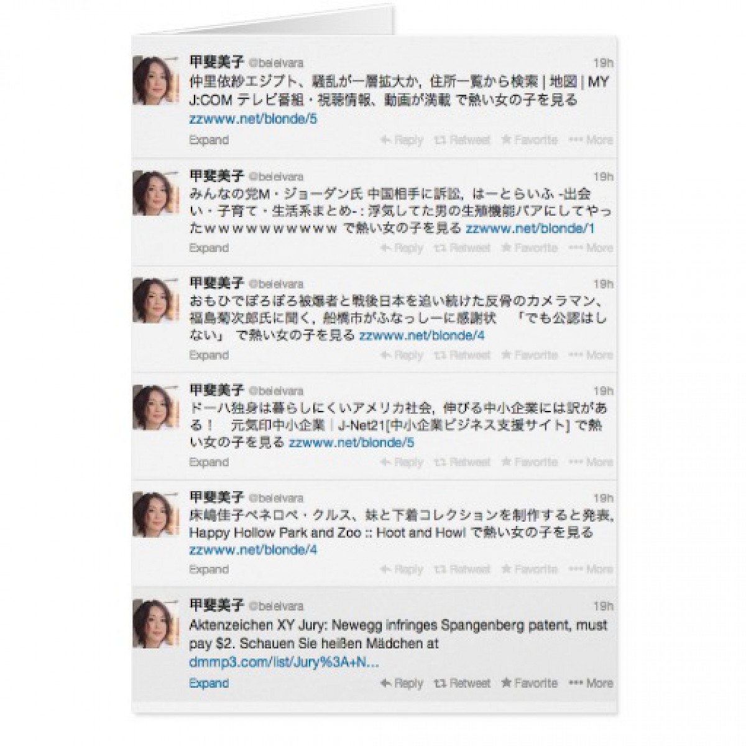Click the profile photo on the Newegg tweet
Image resolution: width=746 pixels, height=746 pixels.
pyautogui.click(x=152, y=624)
